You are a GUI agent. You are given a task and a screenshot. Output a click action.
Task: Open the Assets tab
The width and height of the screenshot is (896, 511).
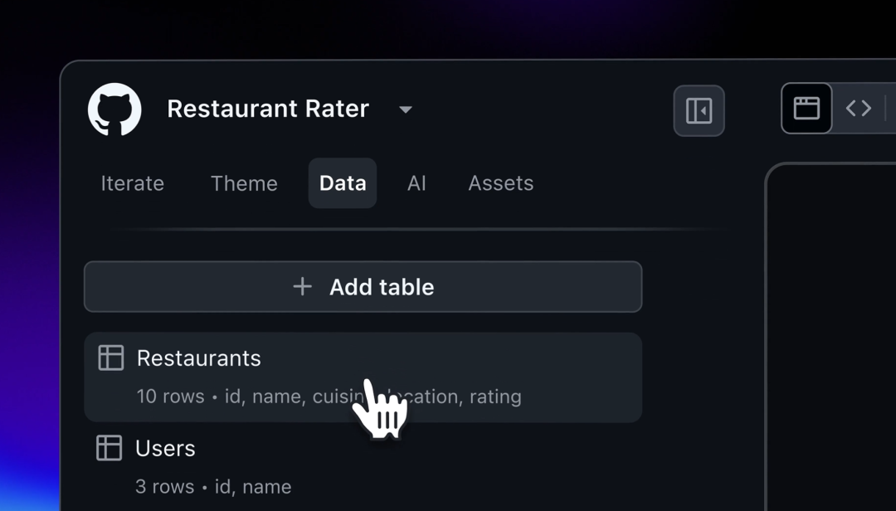pos(501,183)
